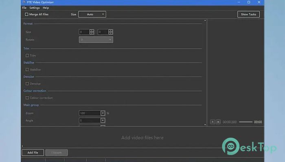Viewport: 285px width, 162px height.
Task: Open the Settings menu
Action: pos(35,8)
